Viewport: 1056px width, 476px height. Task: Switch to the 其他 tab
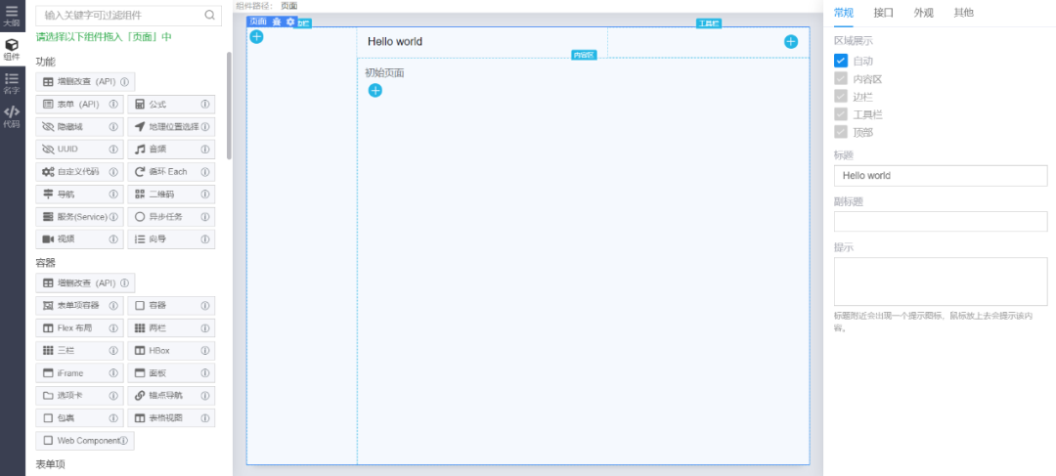coord(964,12)
